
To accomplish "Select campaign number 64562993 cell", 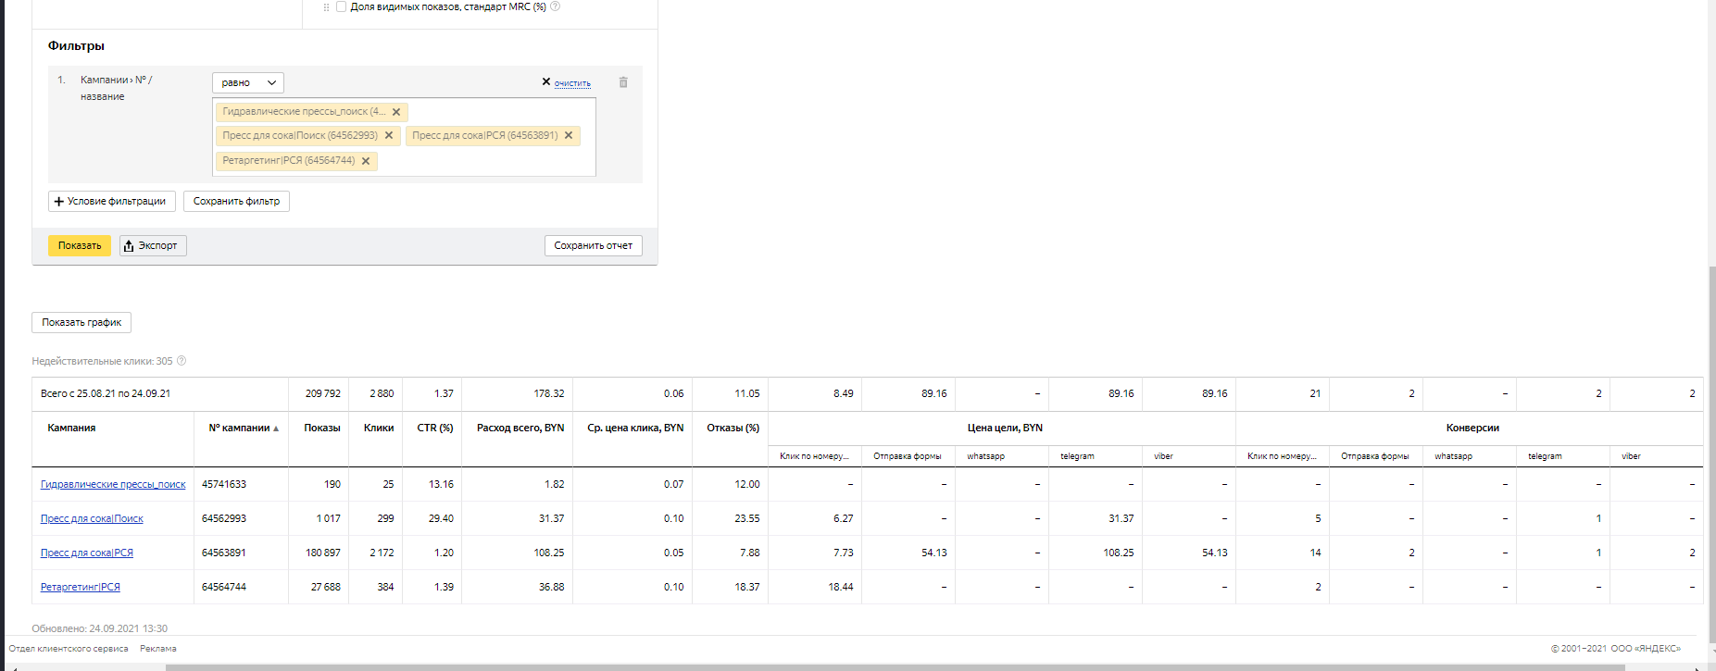I will [x=224, y=518].
